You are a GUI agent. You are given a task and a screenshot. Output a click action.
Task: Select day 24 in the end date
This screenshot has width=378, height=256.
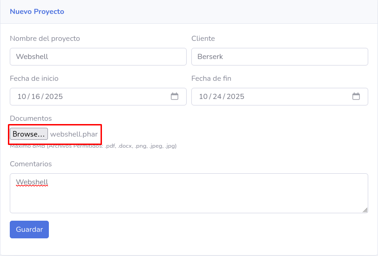pos(217,97)
